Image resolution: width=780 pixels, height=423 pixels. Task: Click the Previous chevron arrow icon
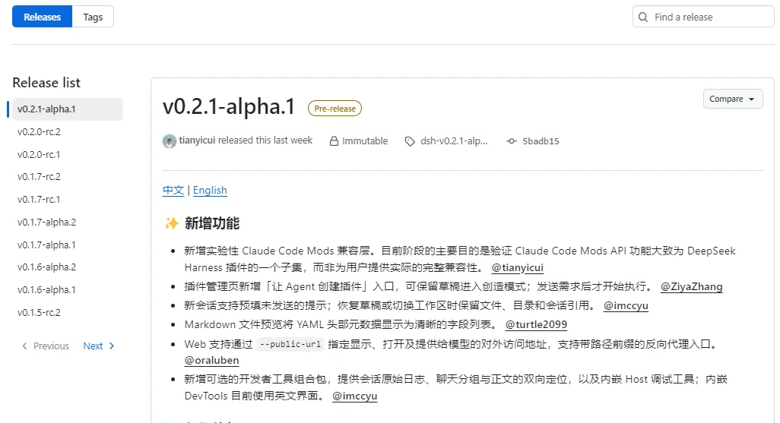pos(24,346)
